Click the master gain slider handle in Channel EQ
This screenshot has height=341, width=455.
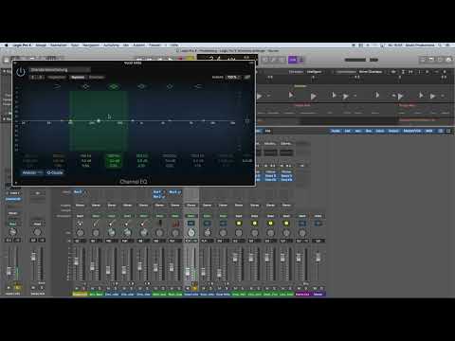point(247,121)
